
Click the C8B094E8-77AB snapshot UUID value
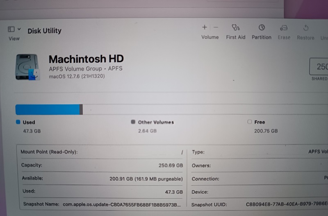[287, 204]
